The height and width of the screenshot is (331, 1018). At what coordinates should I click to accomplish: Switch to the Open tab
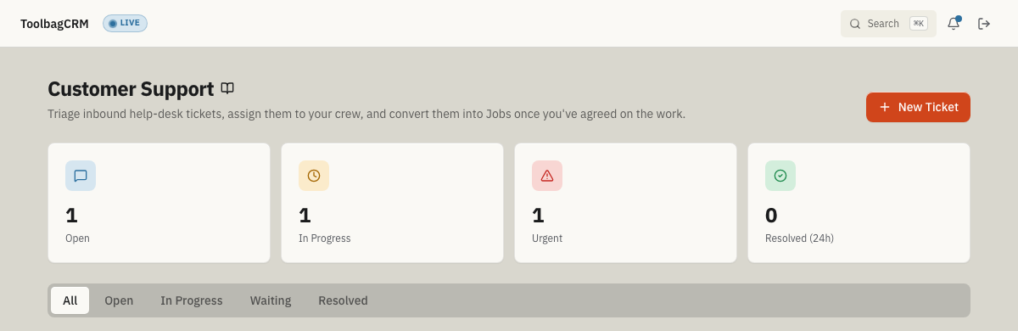pyautogui.click(x=119, y=300)
